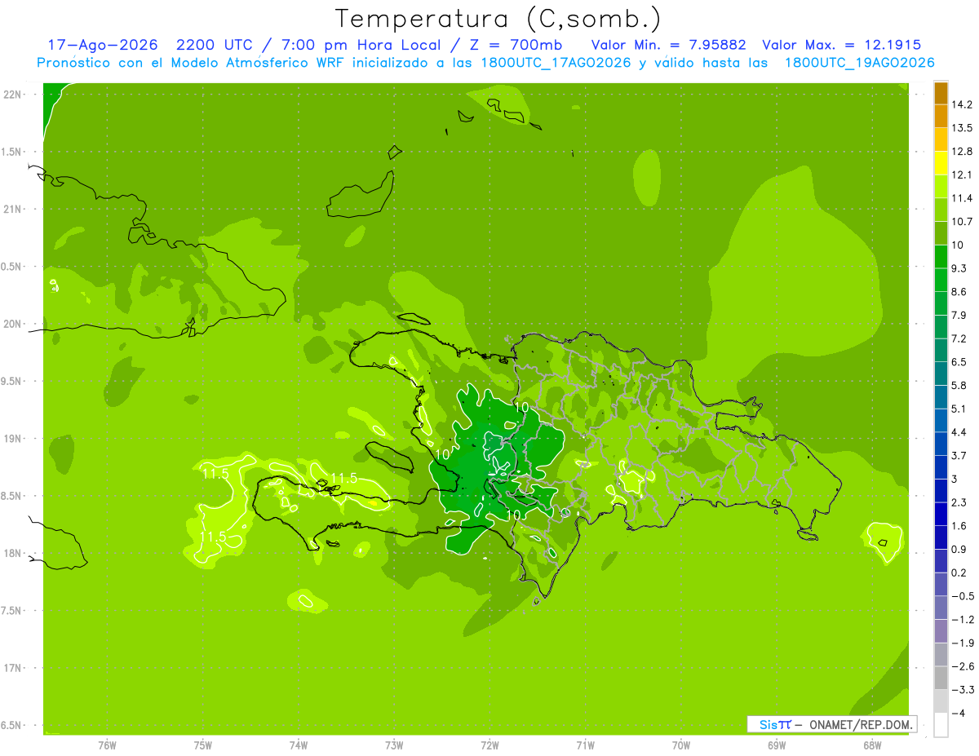Click the title 'Temperatura (C,somb.)'

pyautogui.click(x=498, y=19)
